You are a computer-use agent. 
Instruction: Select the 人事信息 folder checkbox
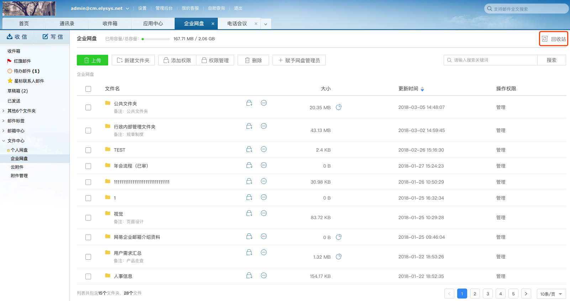[88, 276]
